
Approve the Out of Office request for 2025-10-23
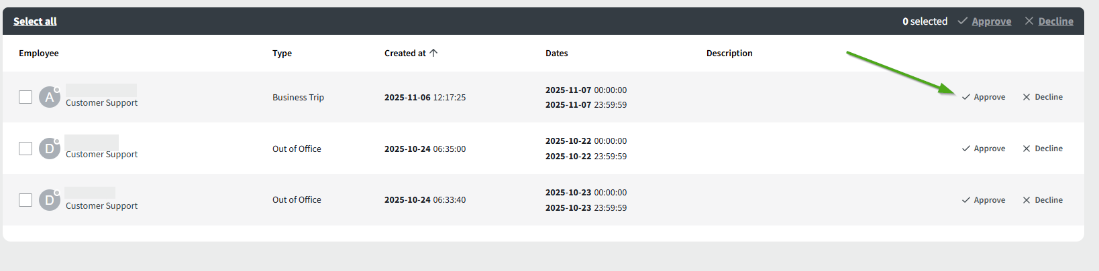coord(984,200)
